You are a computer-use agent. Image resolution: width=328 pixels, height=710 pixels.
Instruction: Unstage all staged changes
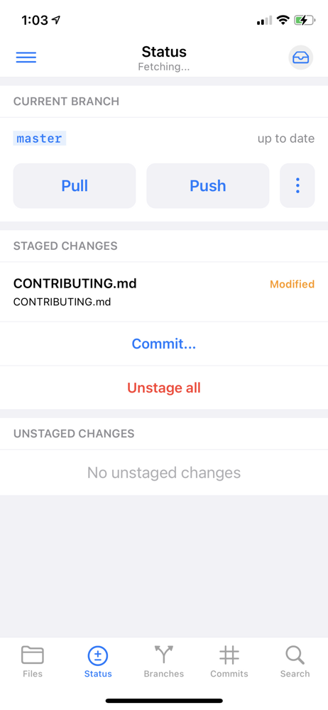164,388
